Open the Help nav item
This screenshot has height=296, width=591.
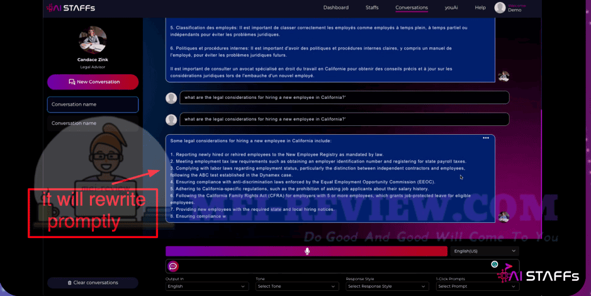pyautogui.click(x=480, y=8)
